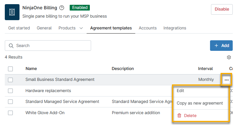Choose Edit from the context menu
This screenshot has width=234, height=125.
pyautogui.click(x=201, y=91)
